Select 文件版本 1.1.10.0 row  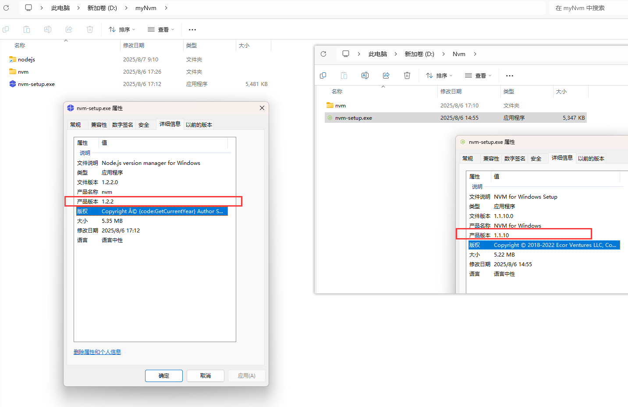pyautogui.click(x=544, y=216)
